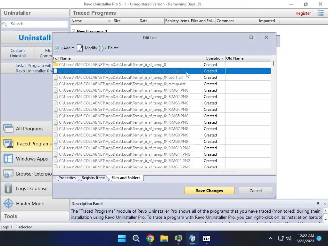
Task: Click into the Search input field
Action: click(39, 24)
